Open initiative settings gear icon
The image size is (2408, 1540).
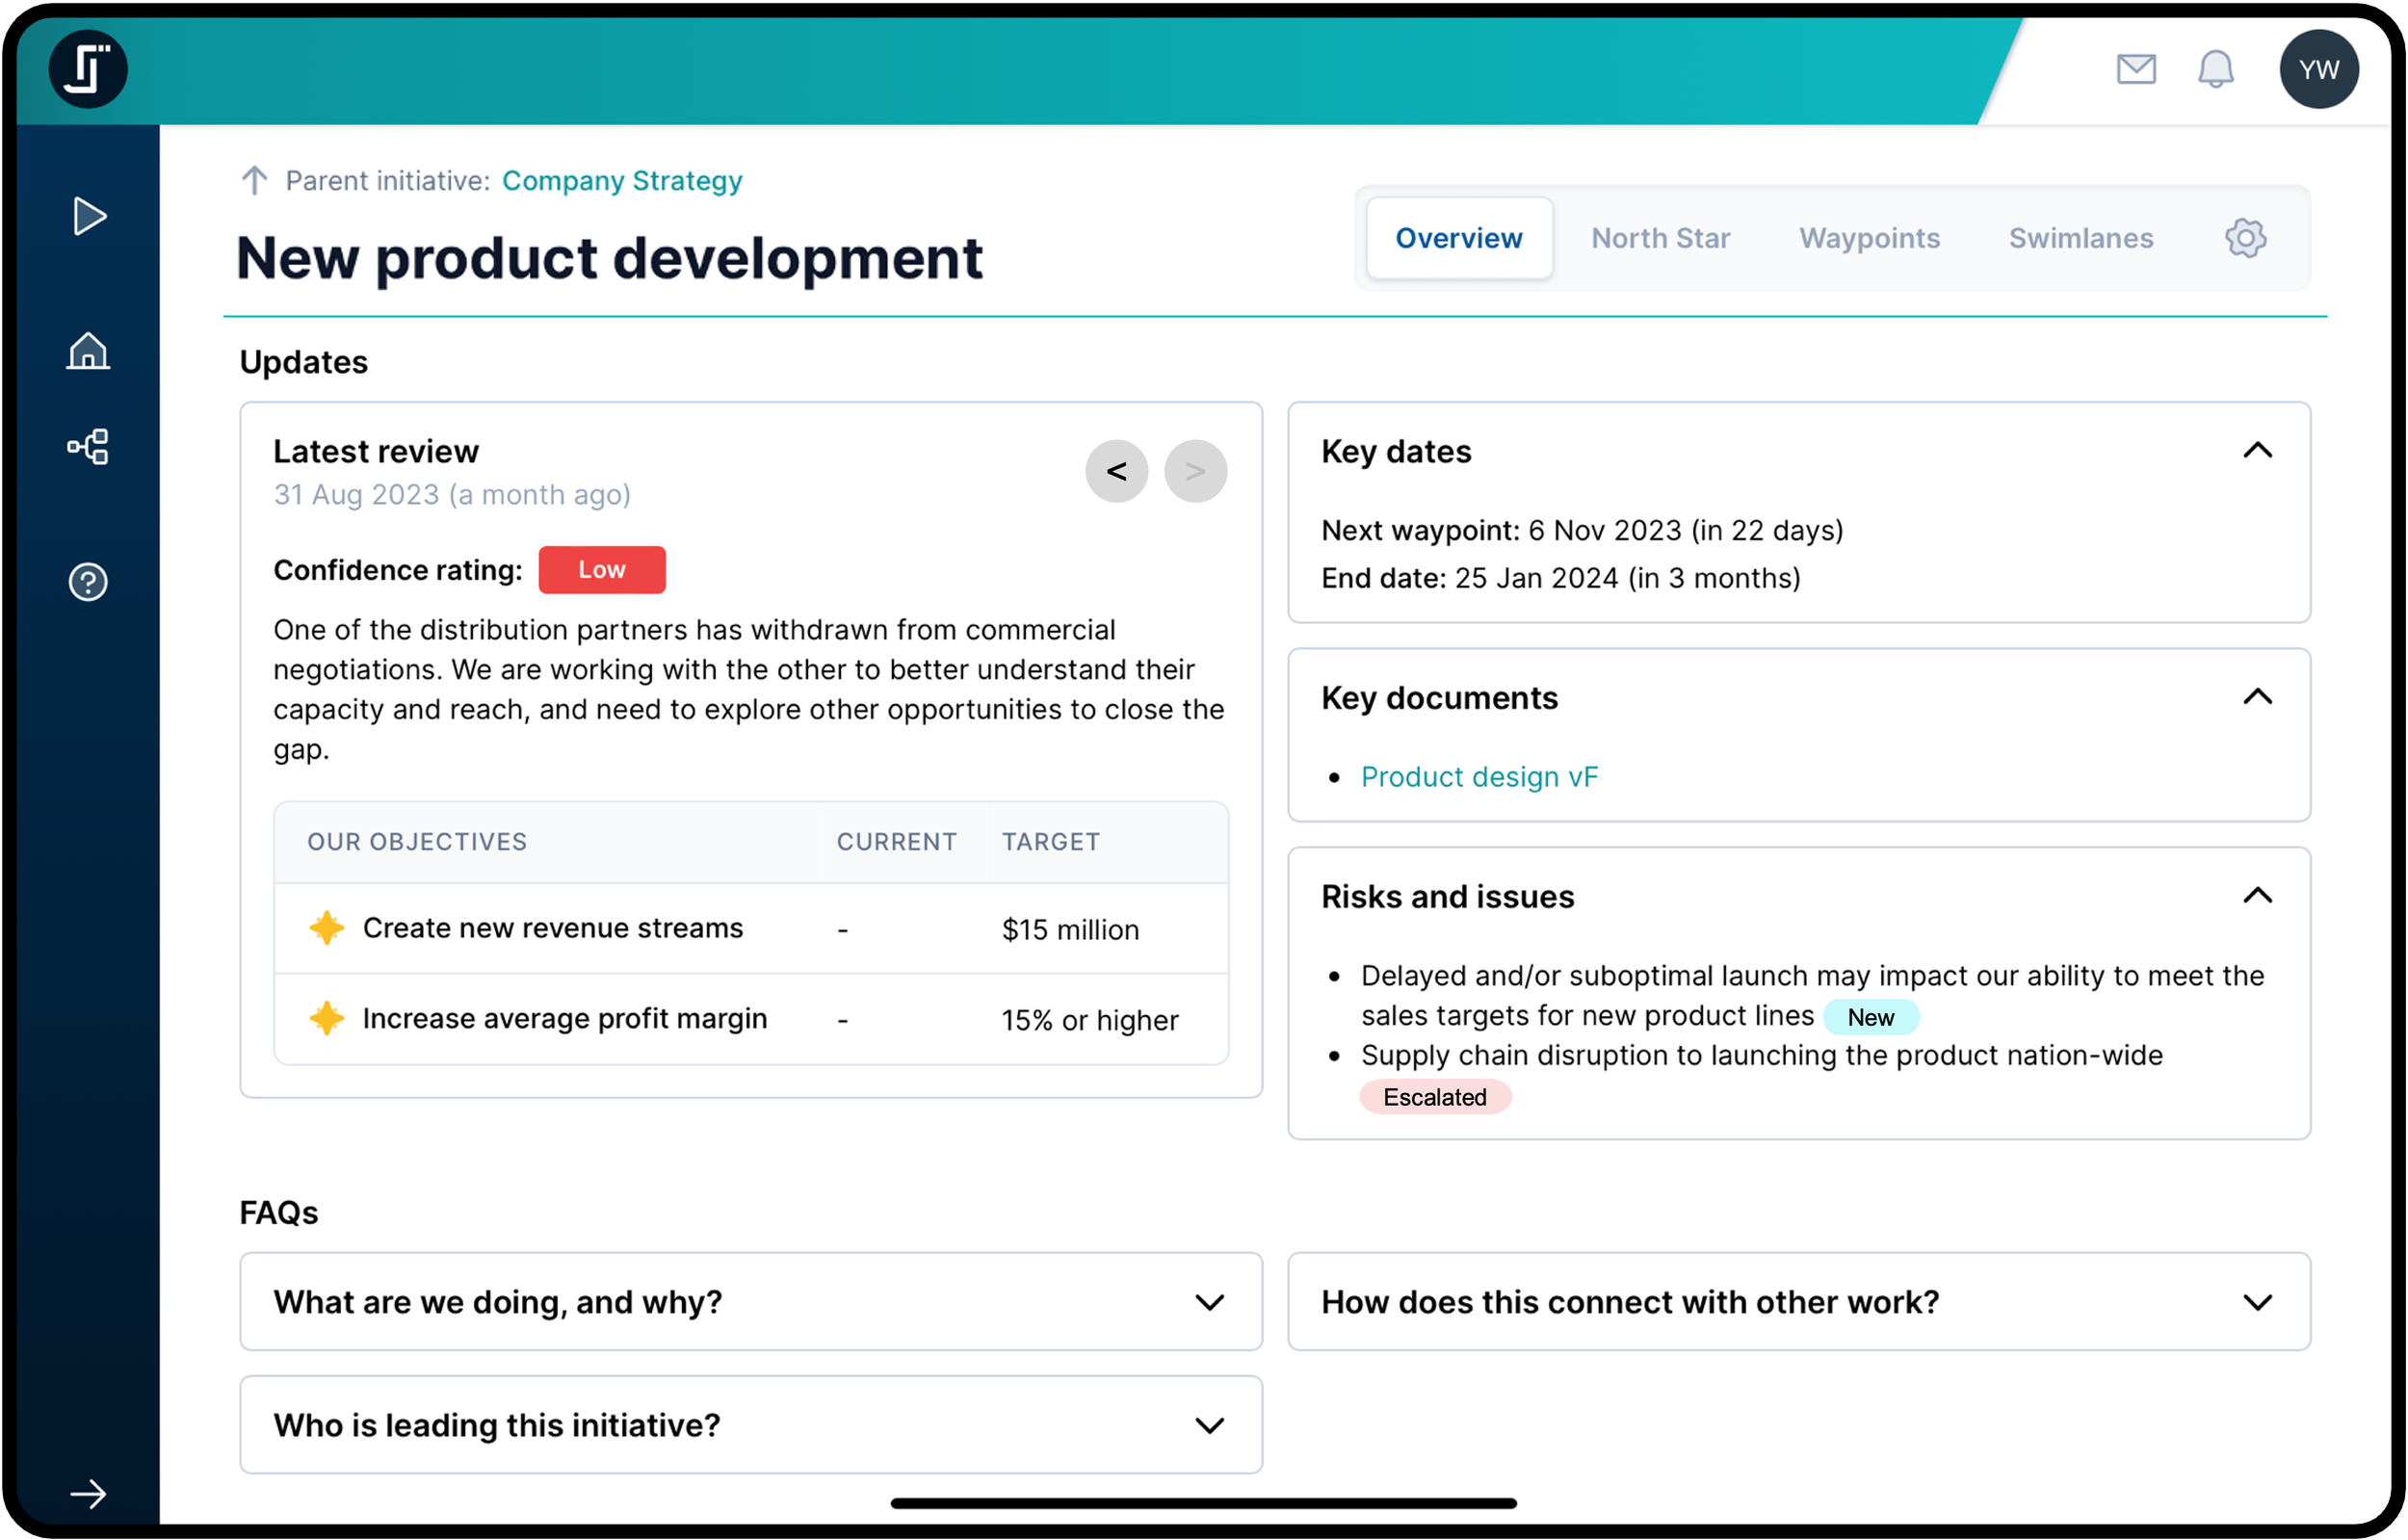(2245, 238)
